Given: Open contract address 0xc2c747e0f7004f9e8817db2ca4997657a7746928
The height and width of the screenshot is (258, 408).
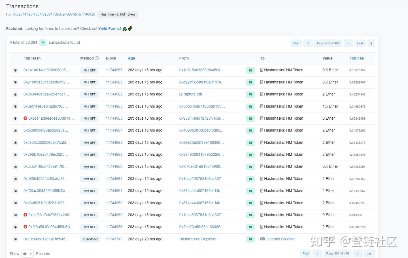Looking at the screenshot, I should tap(54, 14).
